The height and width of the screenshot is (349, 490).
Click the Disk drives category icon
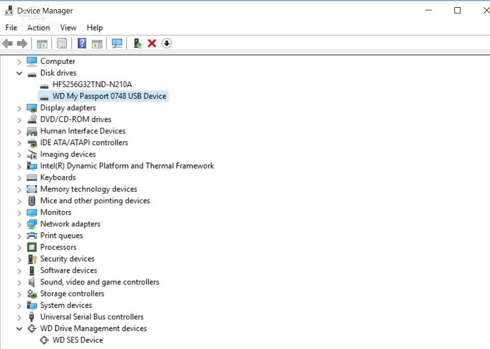(x=31, y=74)
